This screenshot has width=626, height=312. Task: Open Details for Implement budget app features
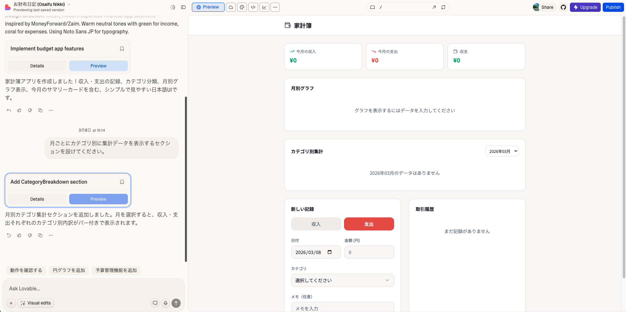[37, 66]
